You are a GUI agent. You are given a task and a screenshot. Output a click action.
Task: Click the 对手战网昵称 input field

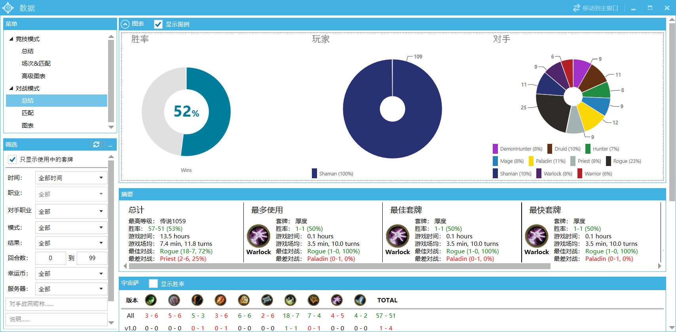tap(57, 304)
